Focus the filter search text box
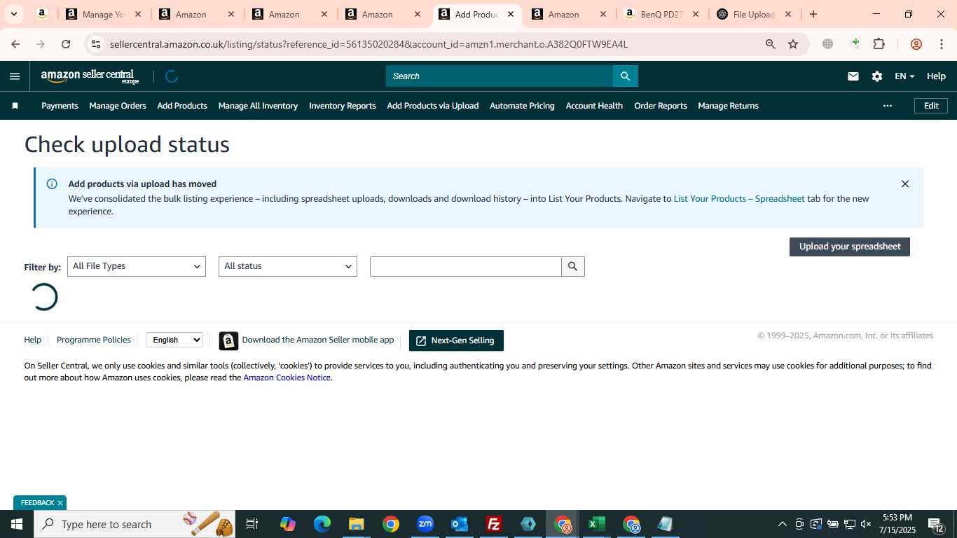The width and height of the screenshot is (957, 538). (x=466, y=266)
